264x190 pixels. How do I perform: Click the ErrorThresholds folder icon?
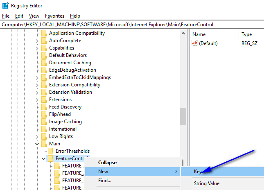[50, 151]
